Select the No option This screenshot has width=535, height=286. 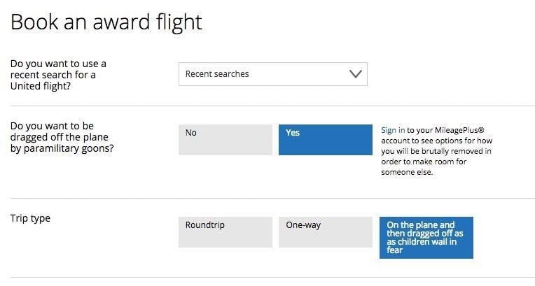tap(225, 140)
